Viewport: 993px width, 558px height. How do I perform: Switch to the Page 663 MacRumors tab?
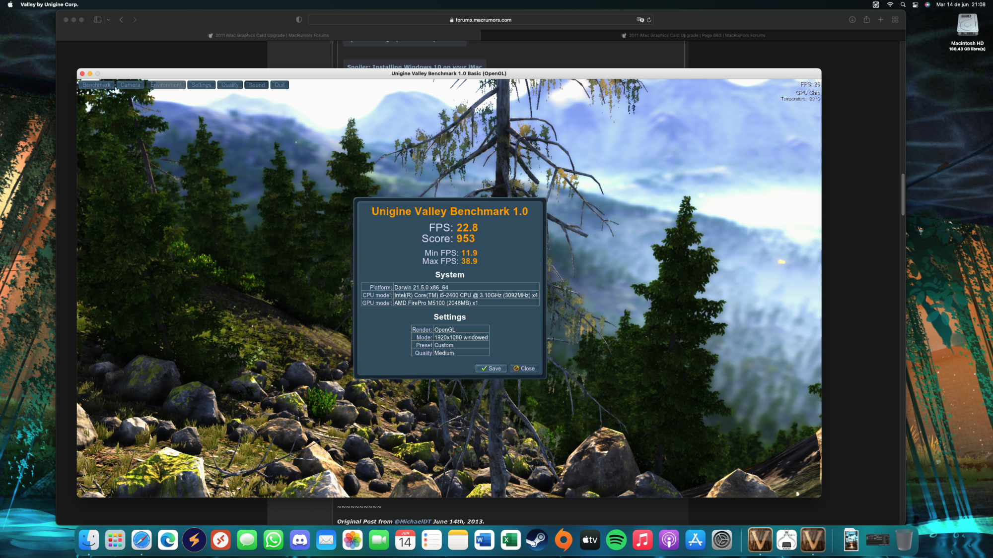pos(693,35)
